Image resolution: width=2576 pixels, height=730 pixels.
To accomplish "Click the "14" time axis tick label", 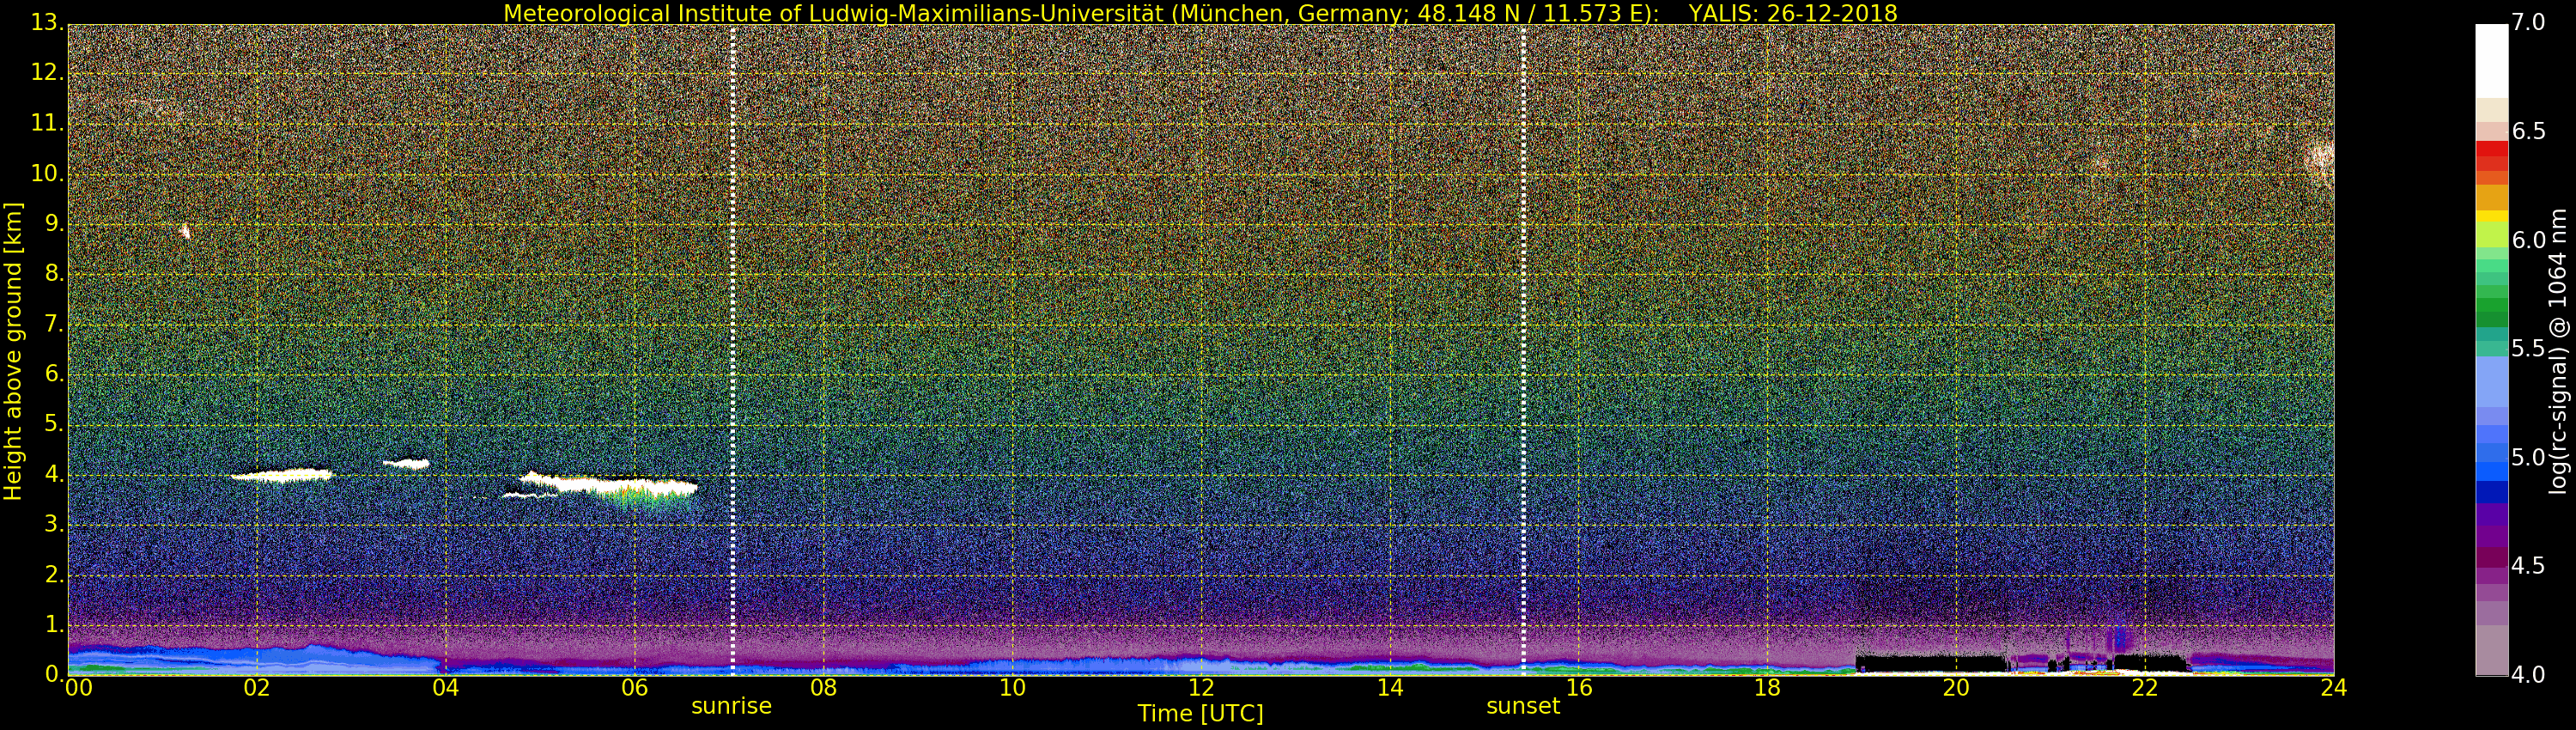I will click(x=1390, y=688).
